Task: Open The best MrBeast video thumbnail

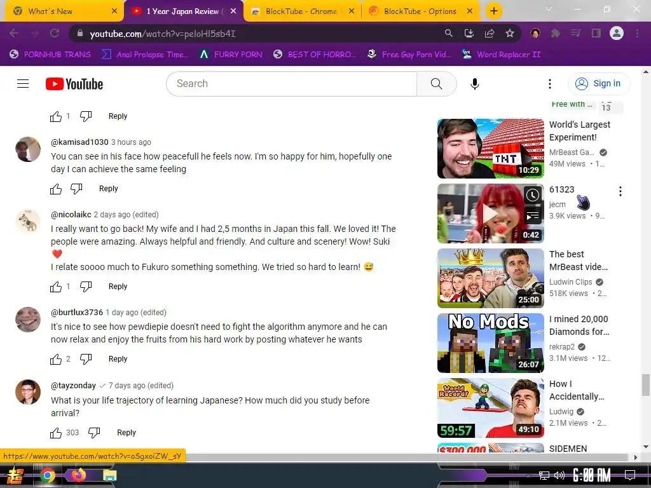Action: [490, 278]
